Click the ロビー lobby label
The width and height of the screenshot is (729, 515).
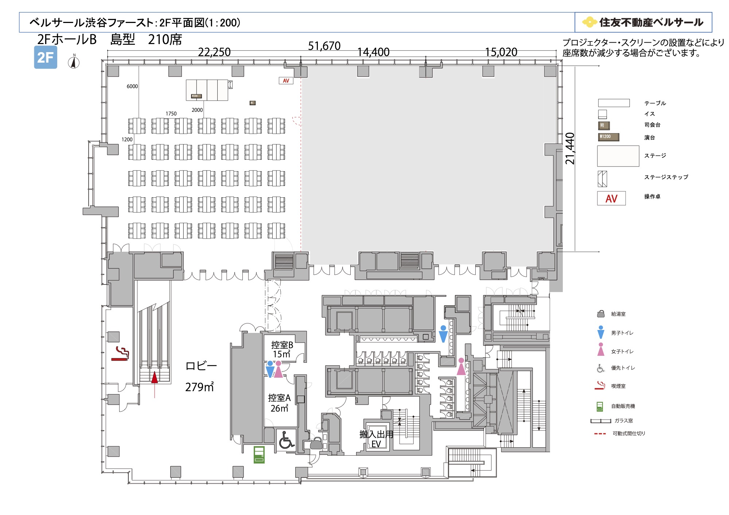coord(201,366)
